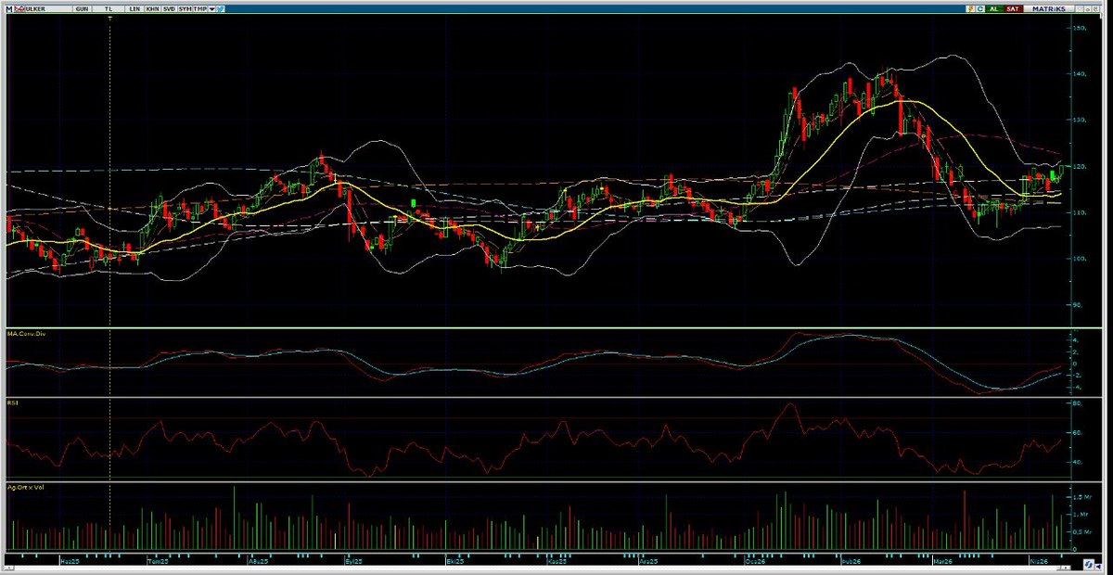Click the refresh icon at the chart's bottom-right corner

[x=1089, y=564]
